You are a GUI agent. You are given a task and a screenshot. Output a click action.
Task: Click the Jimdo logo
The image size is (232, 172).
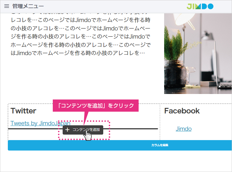click(200, 6)
